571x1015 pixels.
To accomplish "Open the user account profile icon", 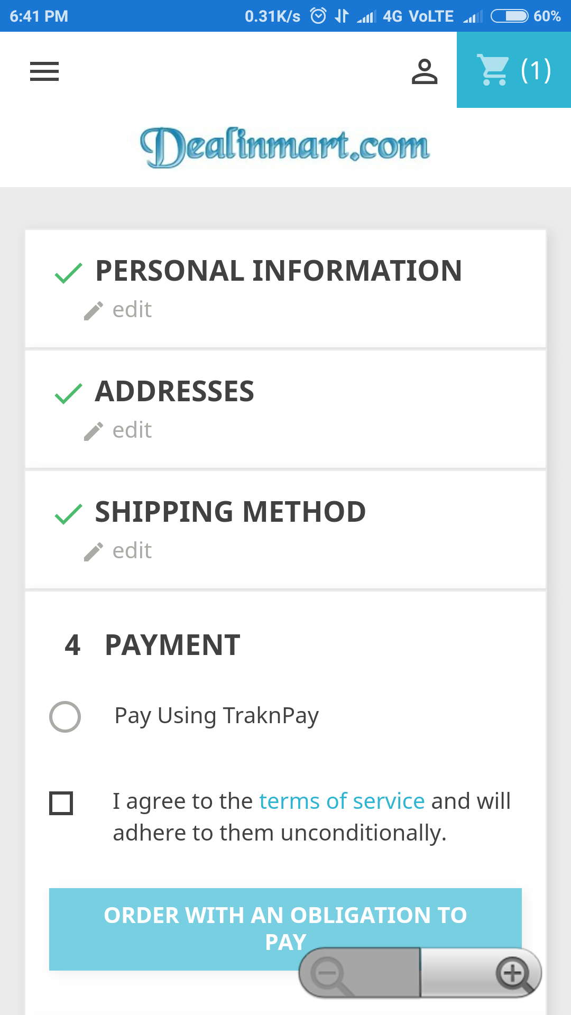I will [425, 71].
